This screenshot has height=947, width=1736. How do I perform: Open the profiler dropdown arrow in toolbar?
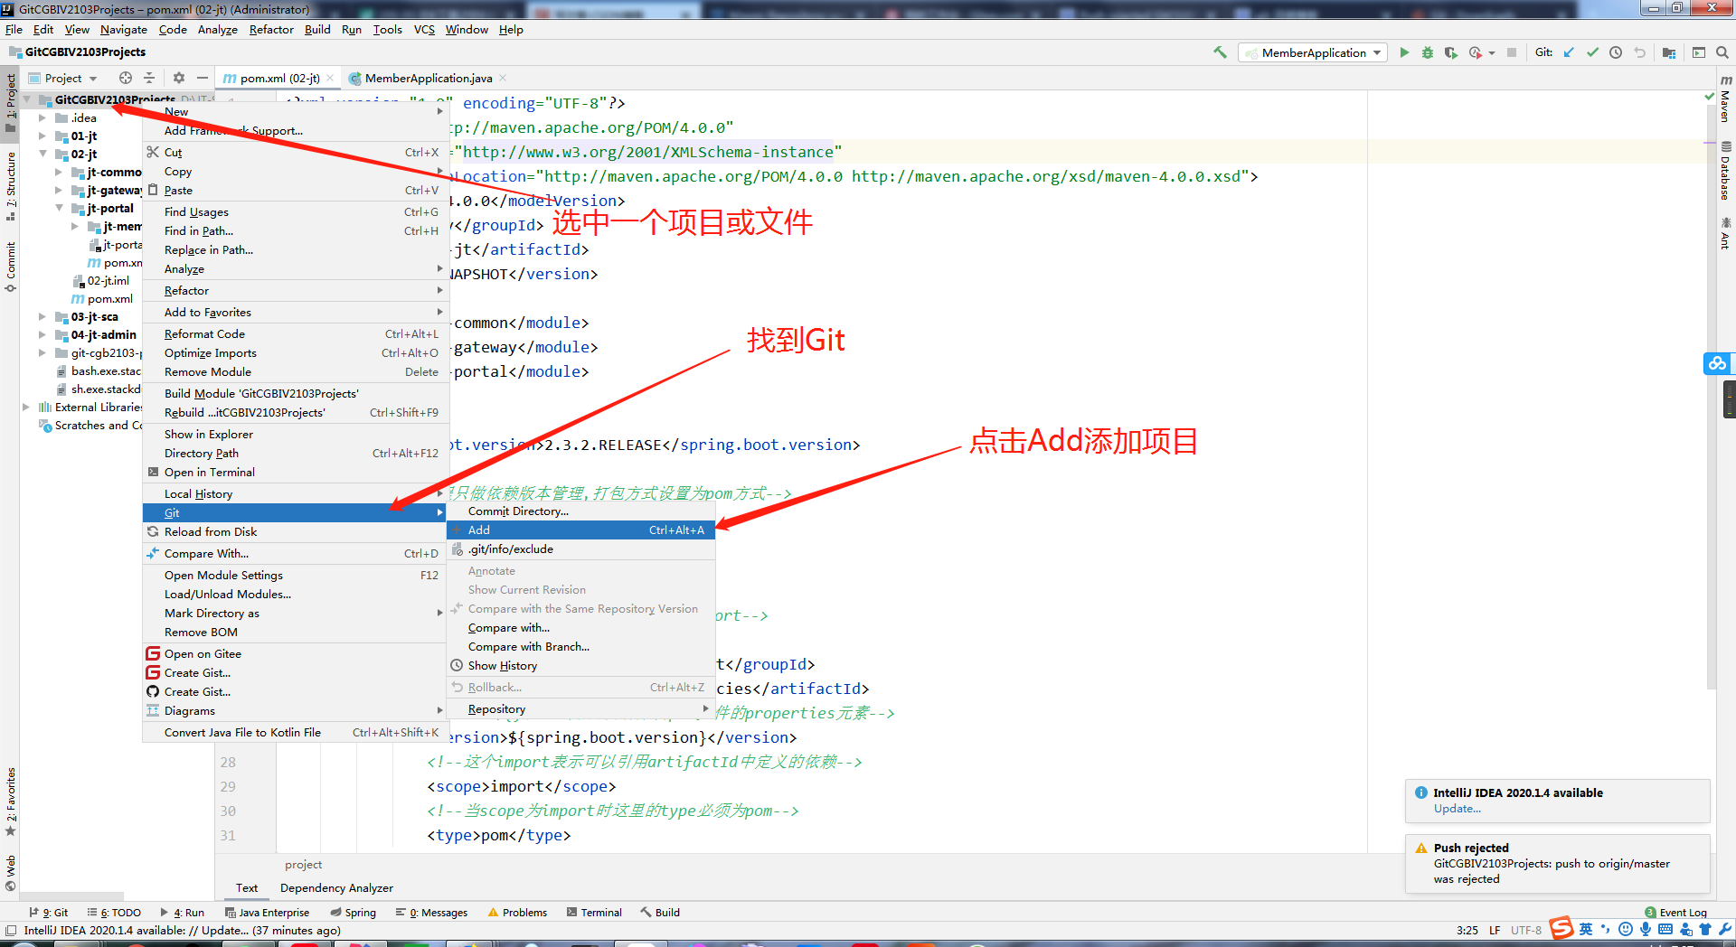click(x=1492, y=53)
